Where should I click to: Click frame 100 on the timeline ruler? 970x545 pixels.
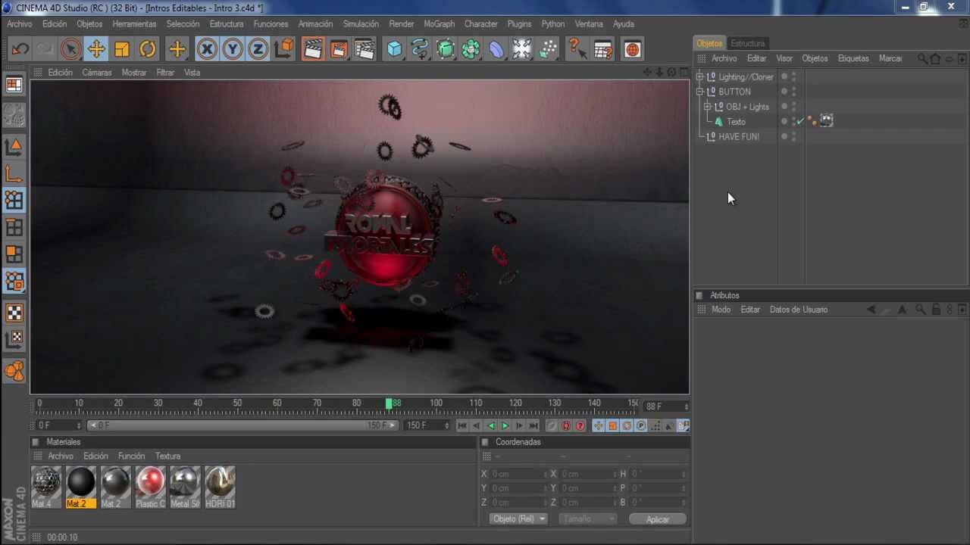click(x=436, y=403)
